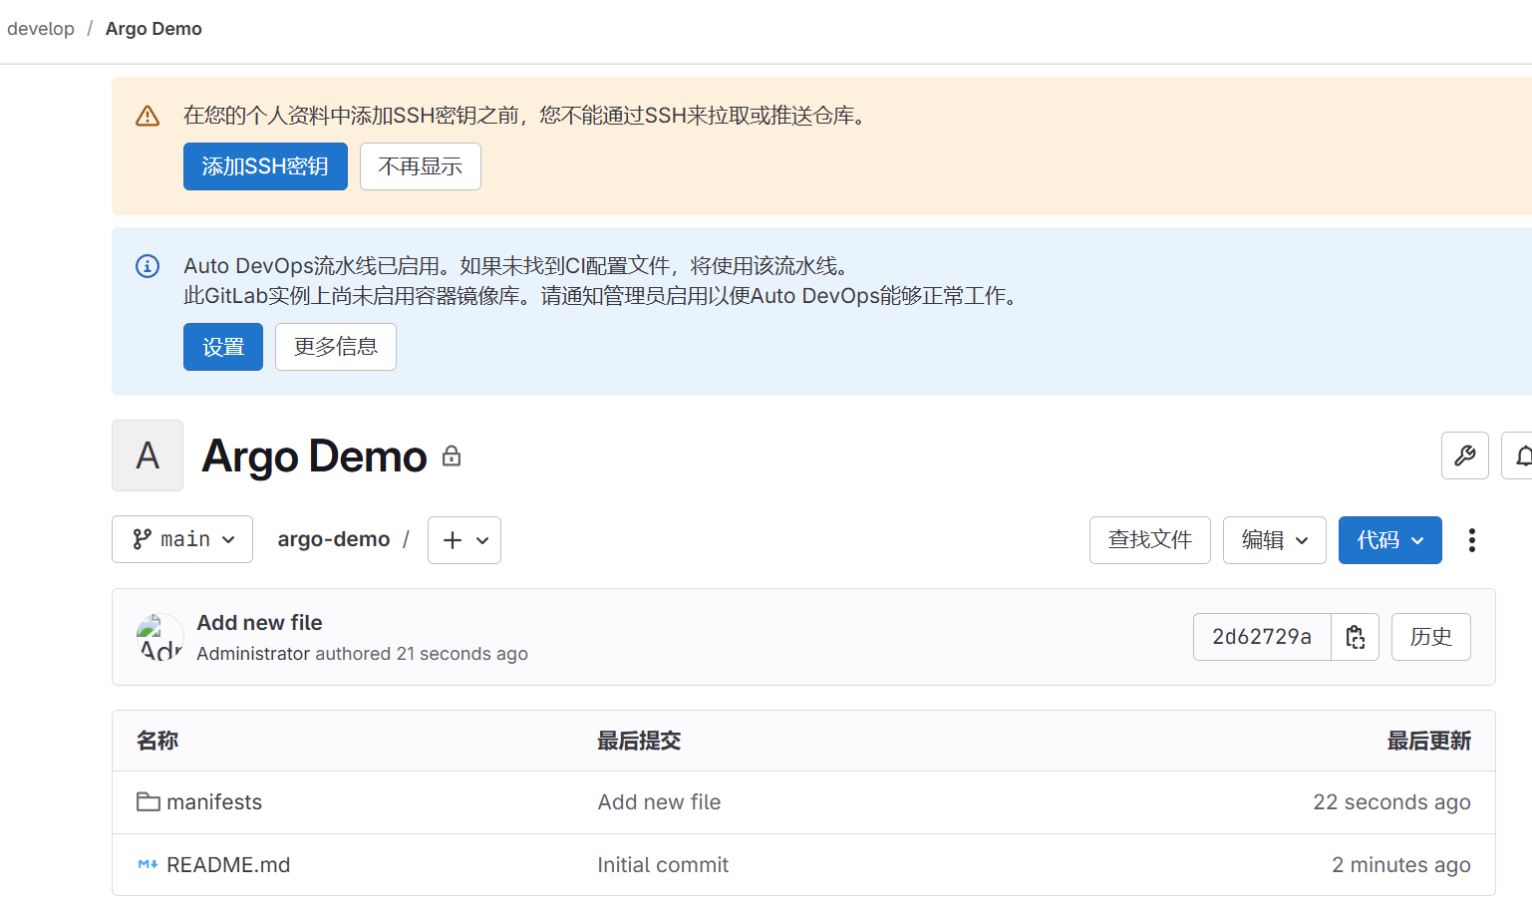Dismiss SSH banner with 不再显示
The width and height of the screenshot is (1532, 918).
(421, 166)
